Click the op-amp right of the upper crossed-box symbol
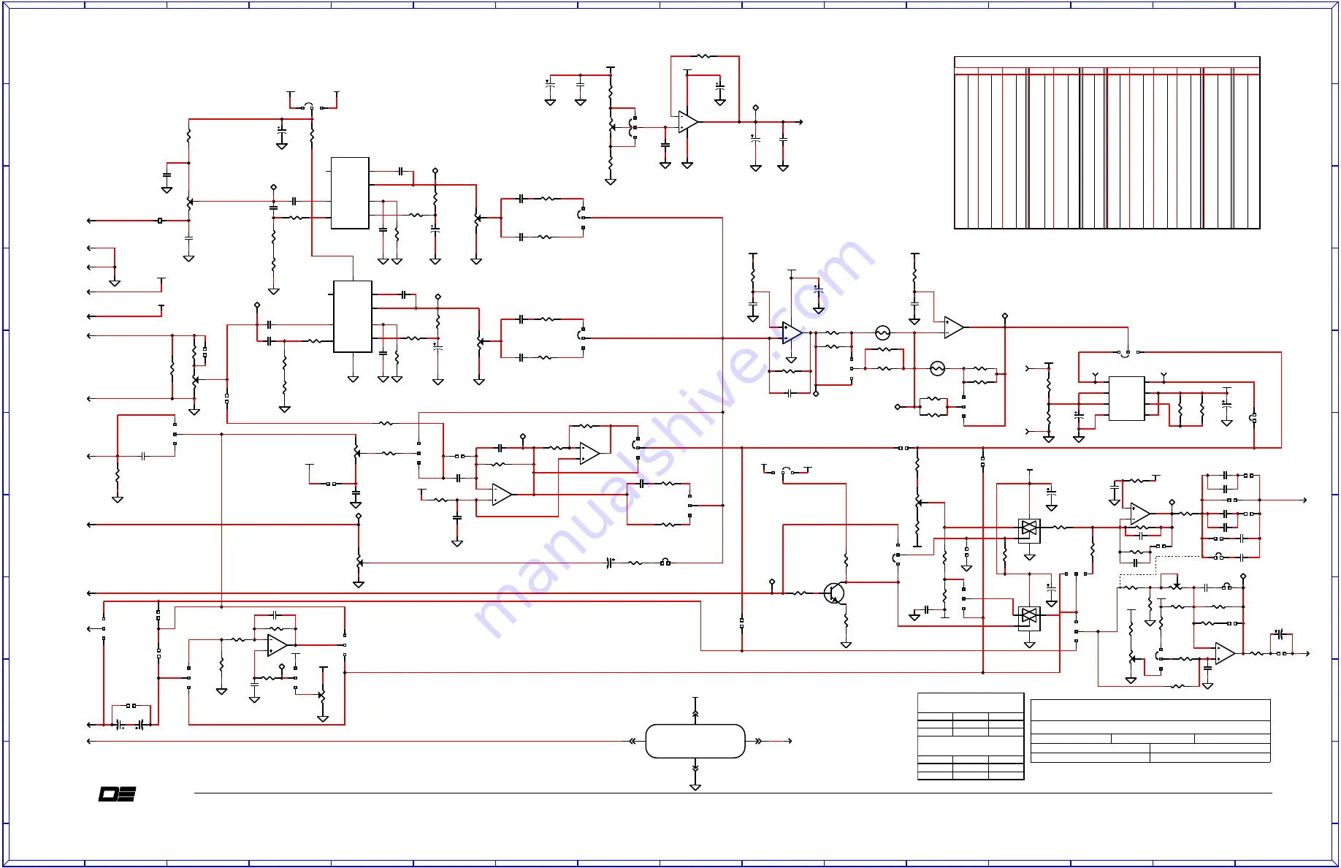Image resolution: width=1341 pixels, height=868 pixels. 1140,514
